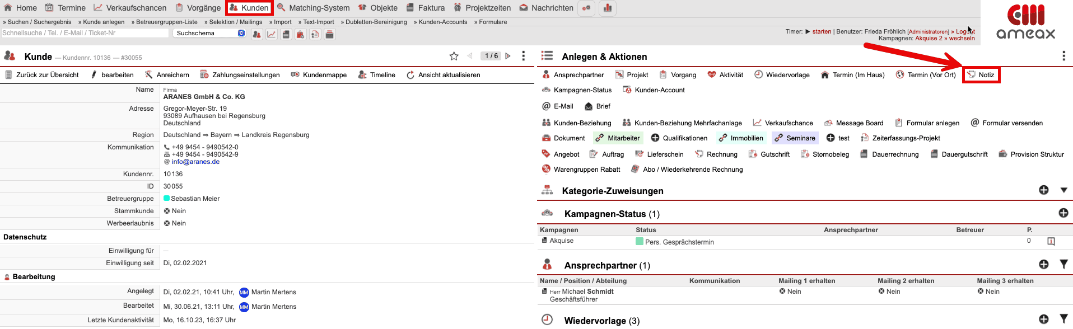
Task: Open the Kunde panel three-dot menu
Action: (524, 56)
